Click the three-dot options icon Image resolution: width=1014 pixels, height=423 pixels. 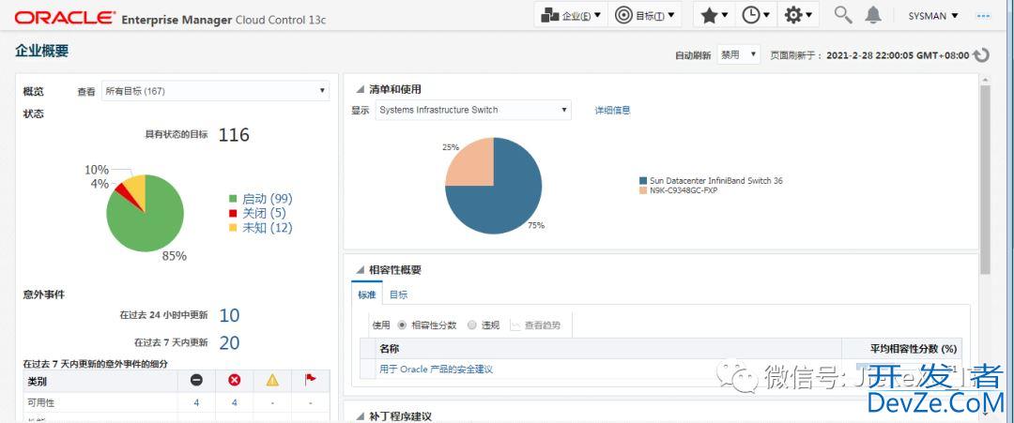[983, 16]
